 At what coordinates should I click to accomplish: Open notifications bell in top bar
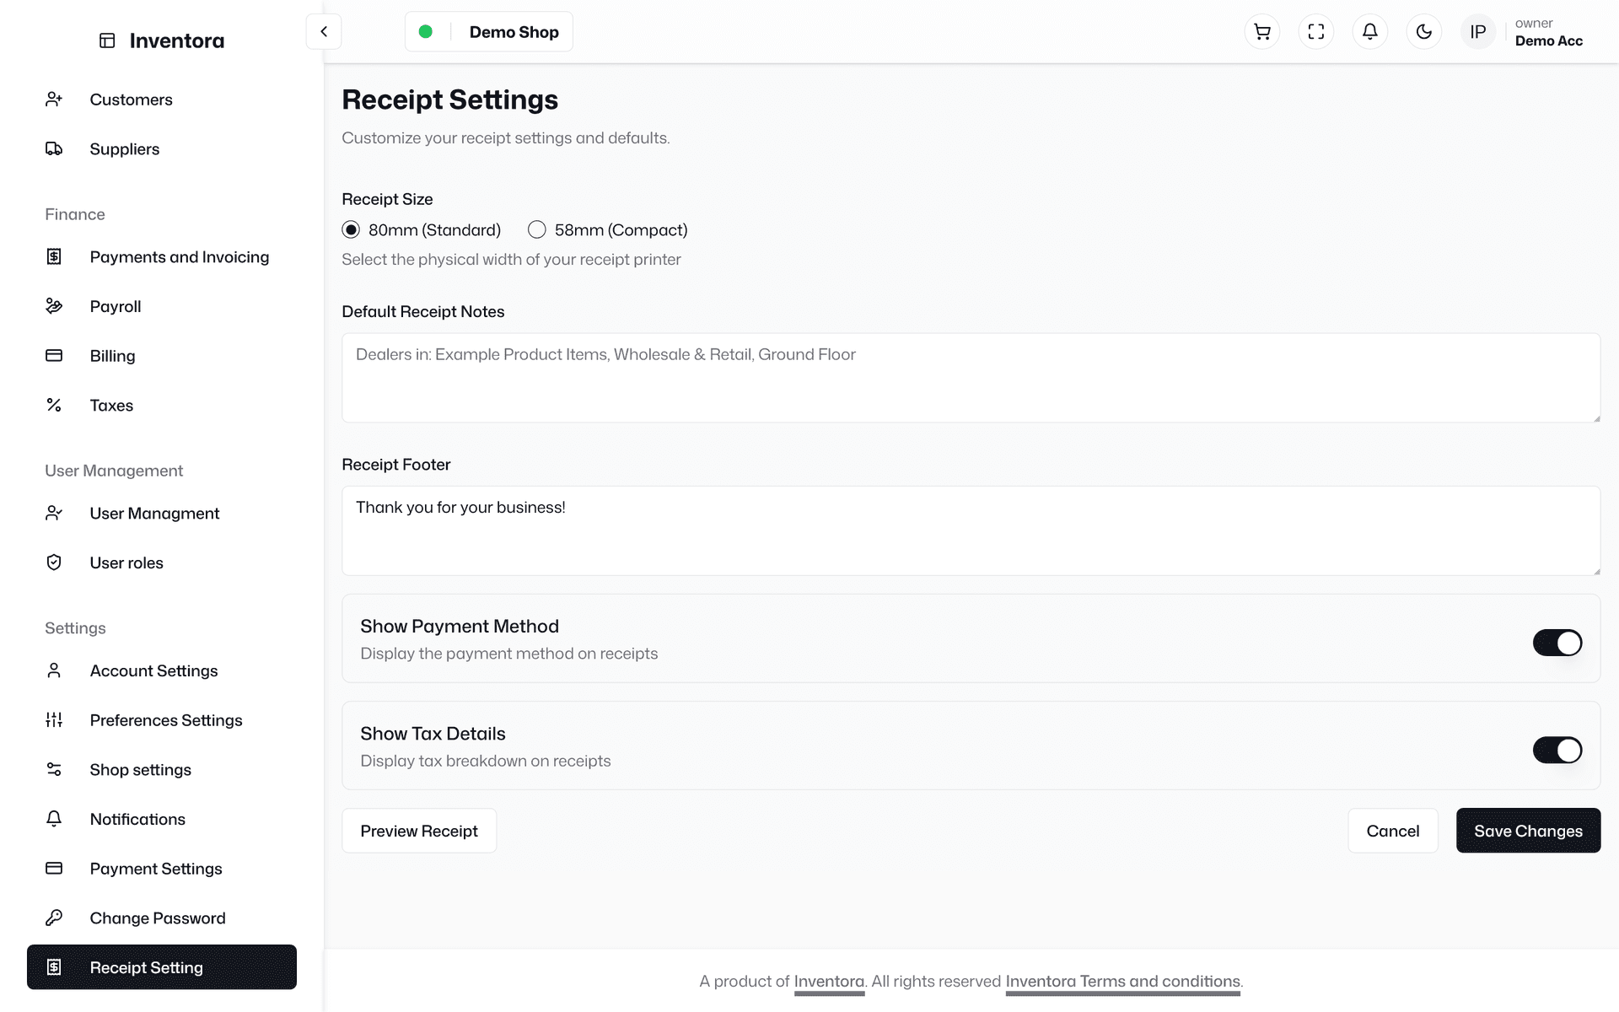point(1370,32)
